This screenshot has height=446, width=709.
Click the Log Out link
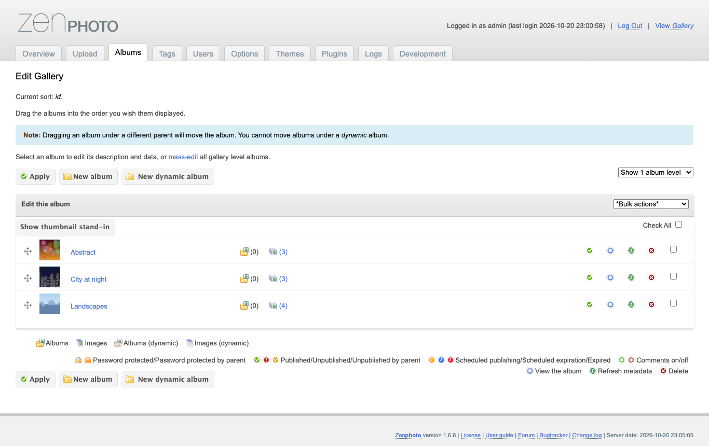(x=630, y=26)
